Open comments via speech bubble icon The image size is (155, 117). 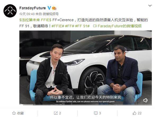96,113
